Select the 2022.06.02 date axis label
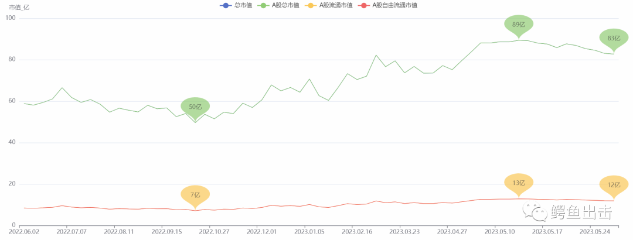The width and height of the screenshot is (633, 240). pos(20,232)
